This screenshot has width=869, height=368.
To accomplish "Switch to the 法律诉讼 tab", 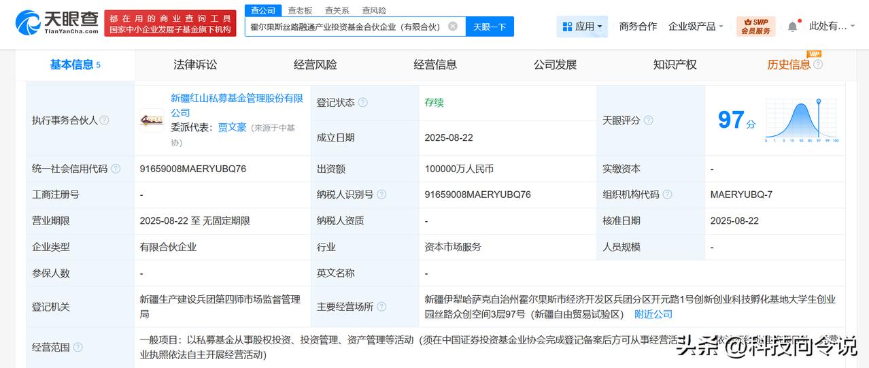I will coord(195,65).
